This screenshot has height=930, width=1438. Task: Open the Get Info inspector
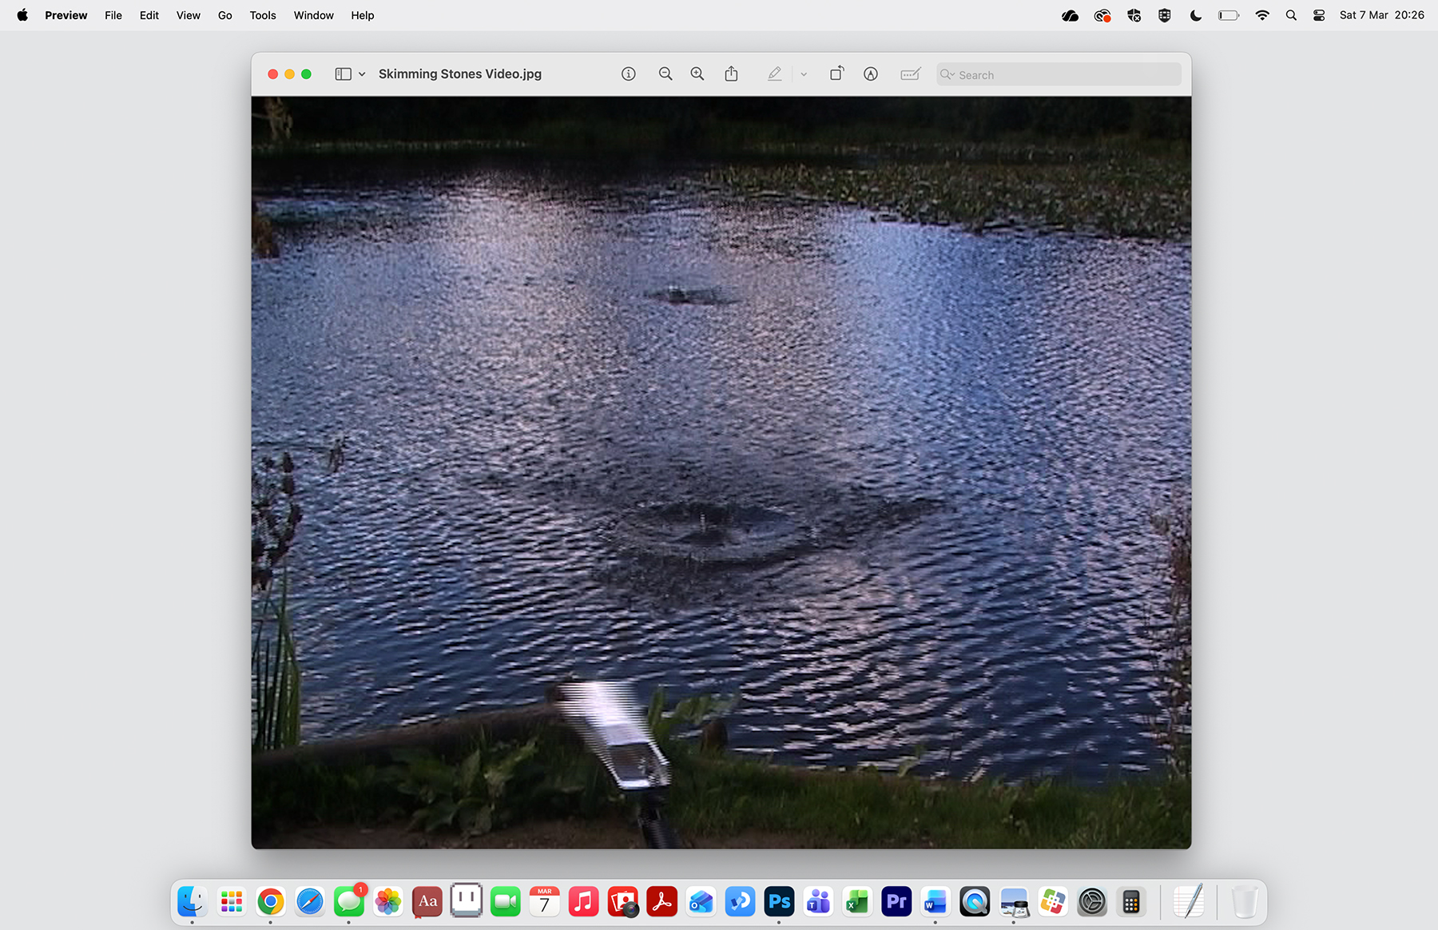click(629, 74)
